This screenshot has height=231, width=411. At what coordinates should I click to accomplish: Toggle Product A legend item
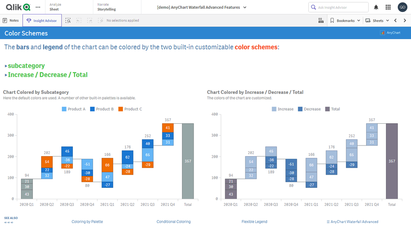(74, 109)
